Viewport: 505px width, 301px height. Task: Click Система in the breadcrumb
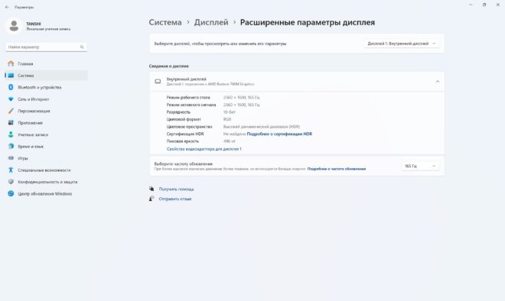[x=165, y=22]
